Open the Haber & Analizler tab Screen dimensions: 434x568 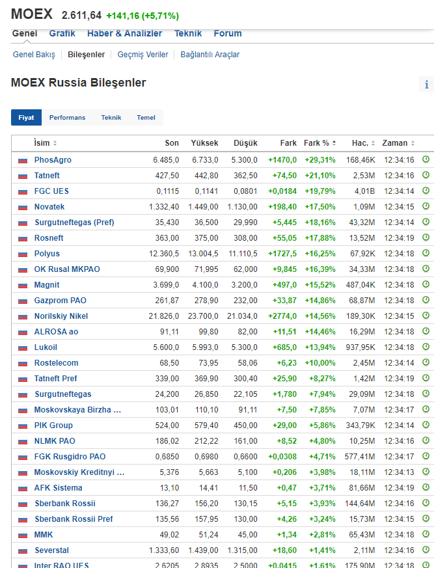click(125, 33)
